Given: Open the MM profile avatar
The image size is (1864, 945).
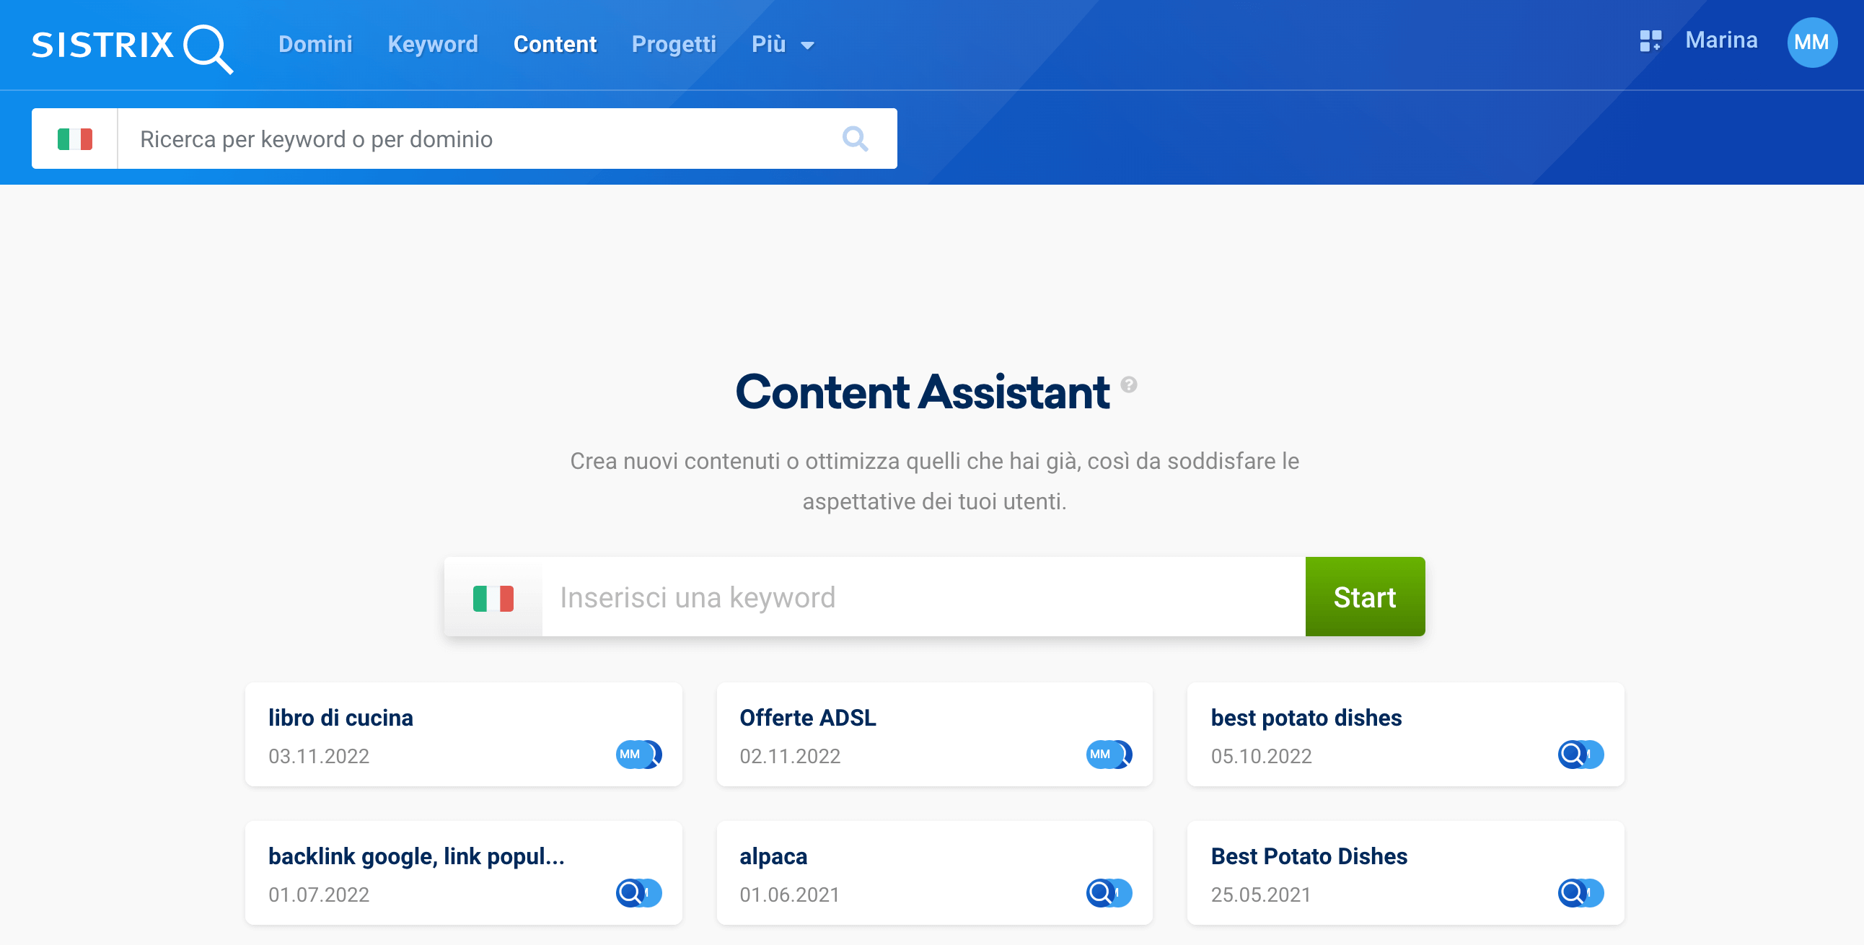Looking at the screenshot, I should (1811, 42).
